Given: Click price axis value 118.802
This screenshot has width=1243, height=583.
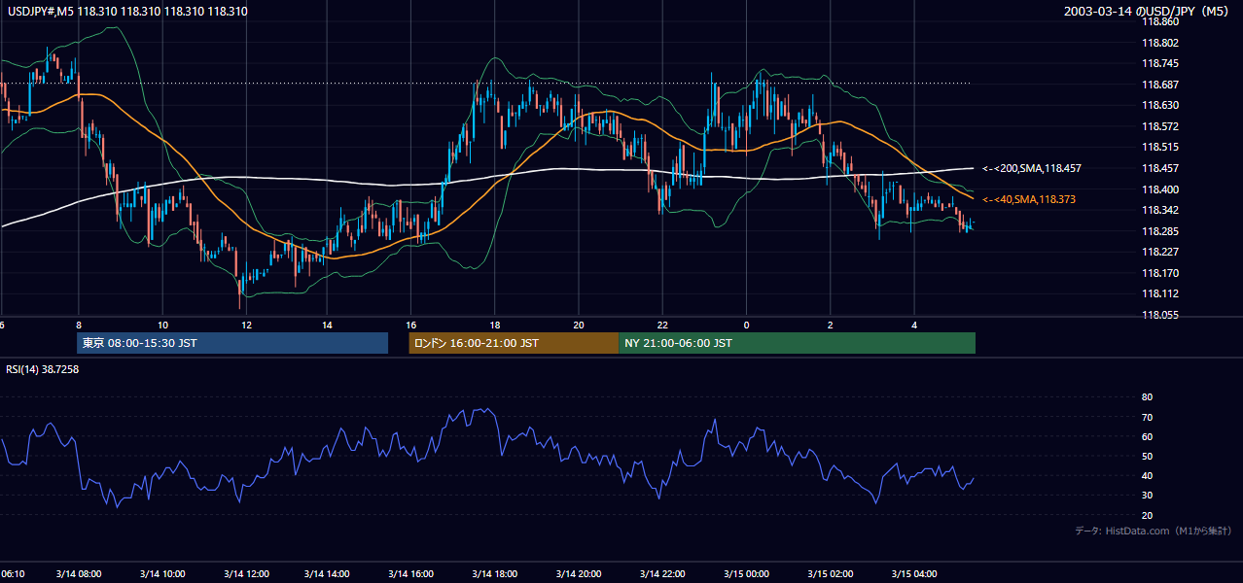Looking at the screenshot, I should click(x=1158, y=43).
